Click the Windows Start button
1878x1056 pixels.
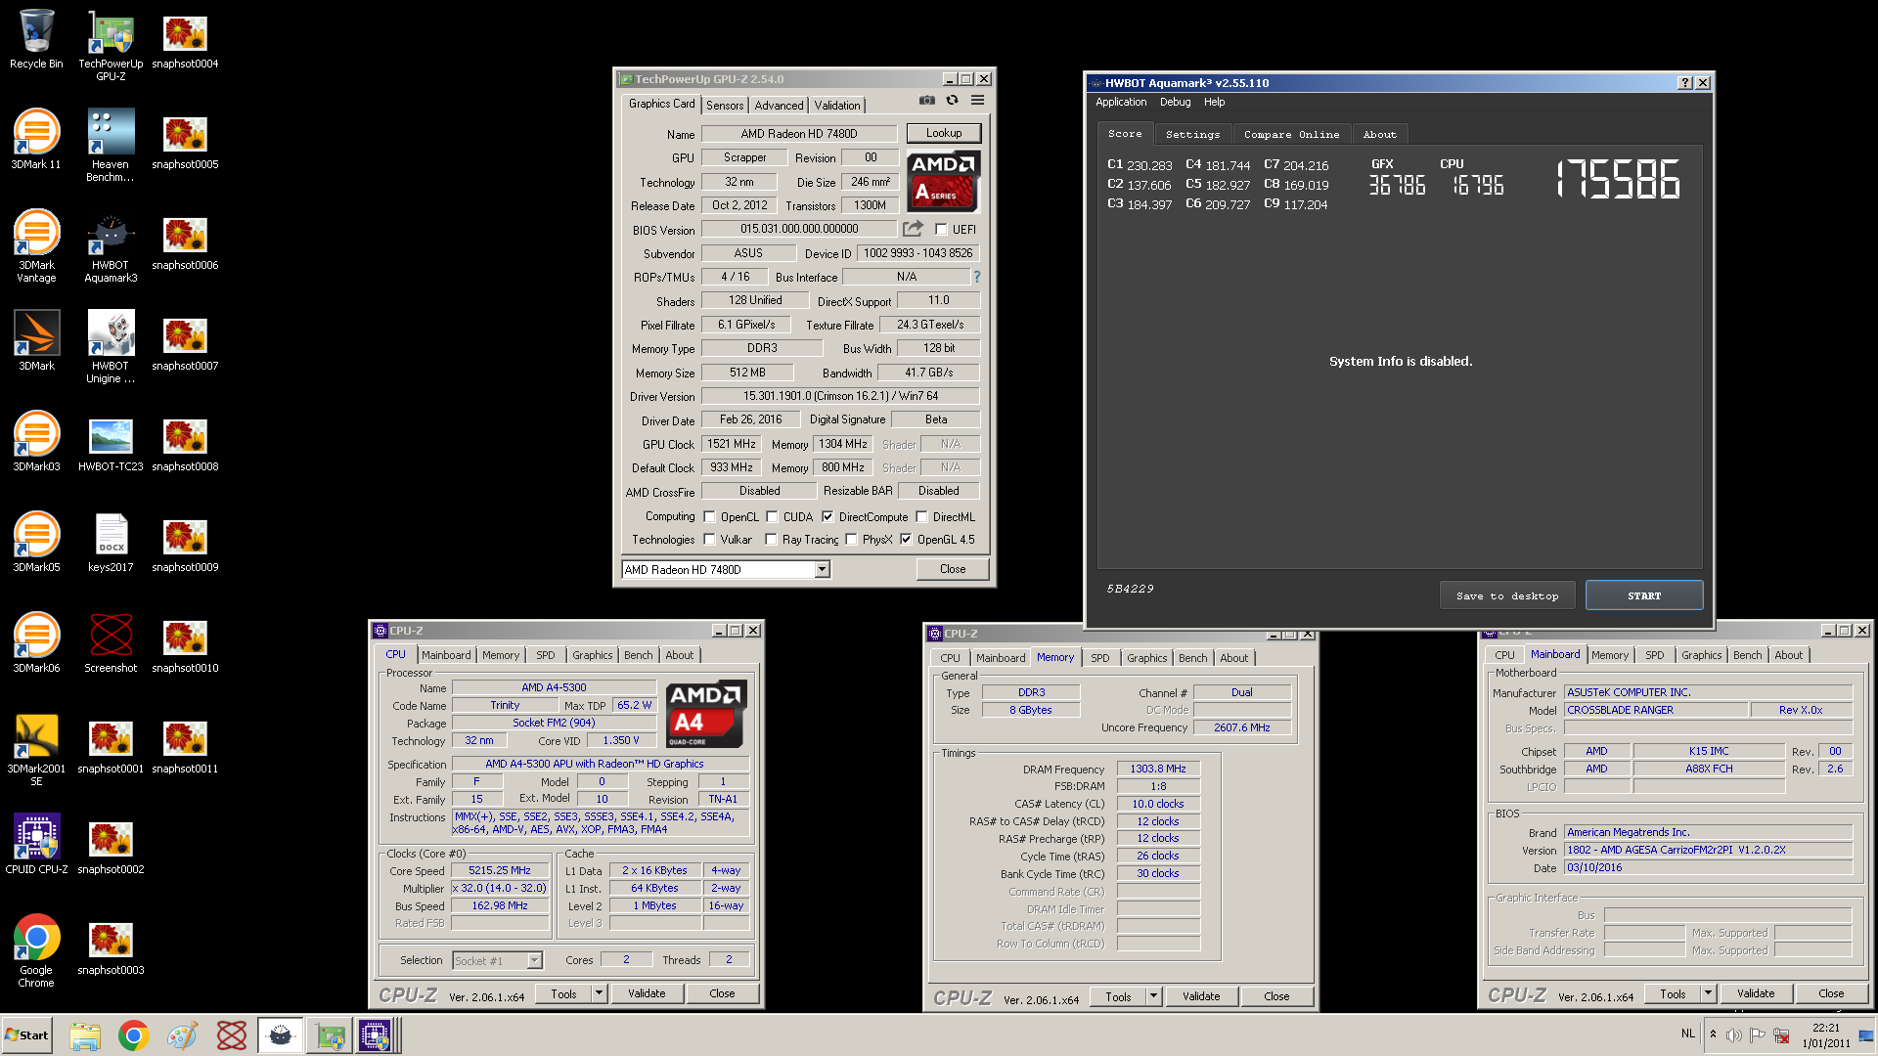click(x=26, y=1035)
